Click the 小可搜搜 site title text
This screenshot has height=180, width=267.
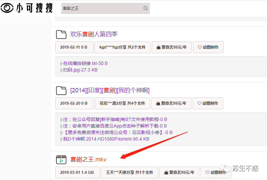click(x=34, y=8)
